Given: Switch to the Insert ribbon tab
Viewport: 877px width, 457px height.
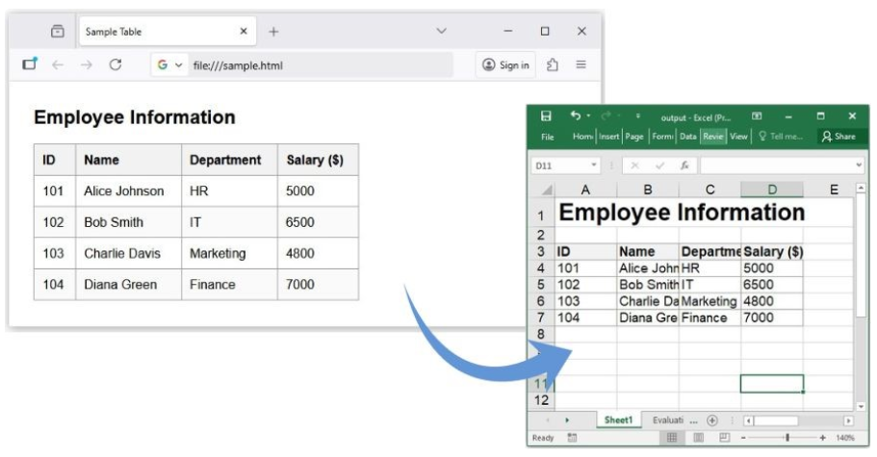Looking at the screenshot, I should tap(609, 137).
